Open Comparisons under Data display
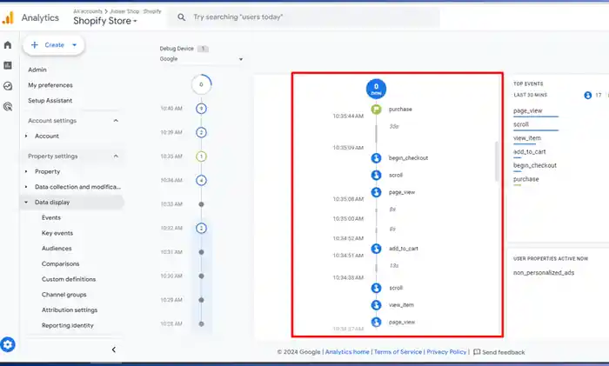This screenshot has width=609, height=366. (61, 264)
